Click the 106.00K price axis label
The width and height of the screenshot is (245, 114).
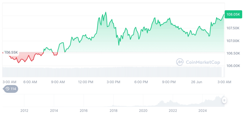coord(233,66)
